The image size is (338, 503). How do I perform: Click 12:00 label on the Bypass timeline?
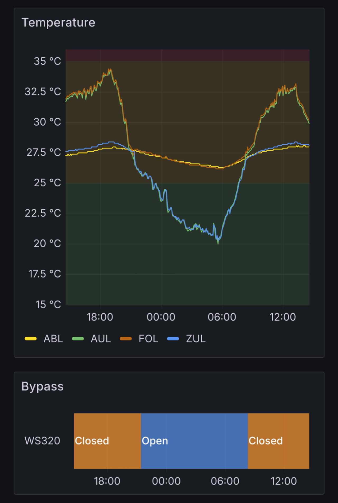tap(284, 481)
